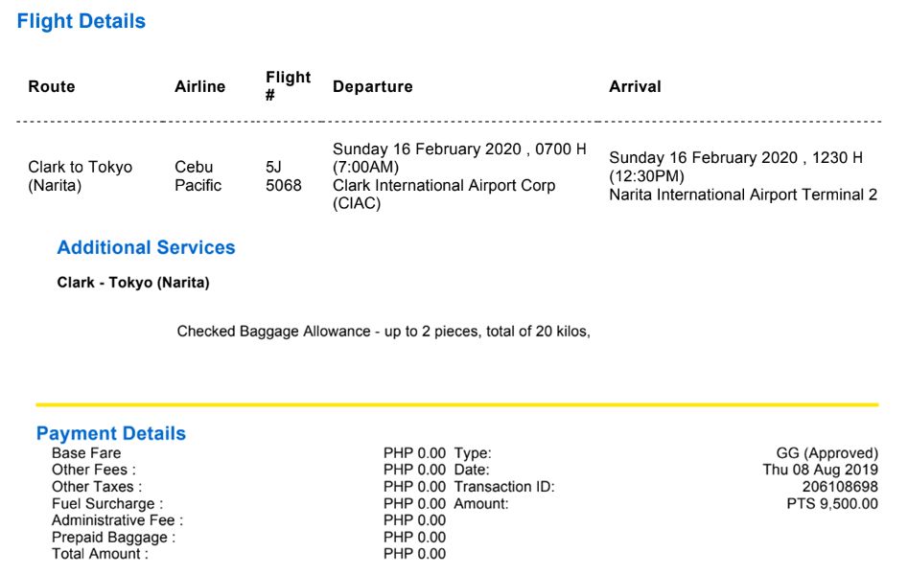Click the Cebu Pacific airline name

pos(198,176)
